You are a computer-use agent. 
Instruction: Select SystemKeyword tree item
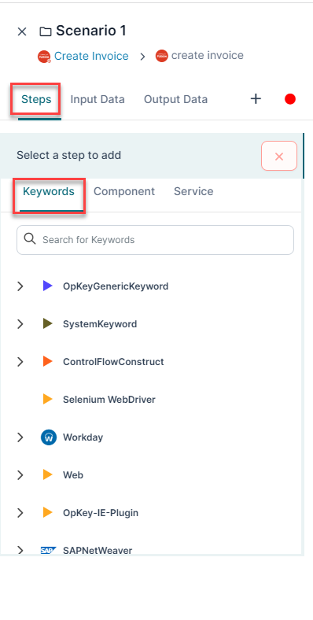pyautogui.click(x=100, y=324)
